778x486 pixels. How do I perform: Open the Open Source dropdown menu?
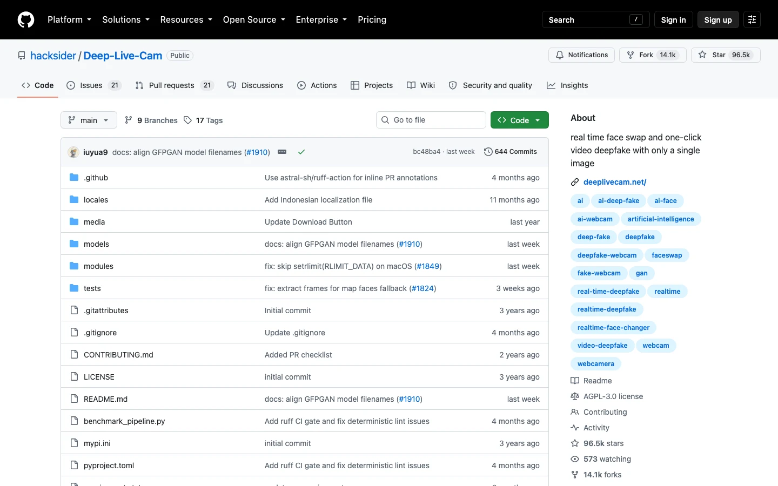click(254, 20)
